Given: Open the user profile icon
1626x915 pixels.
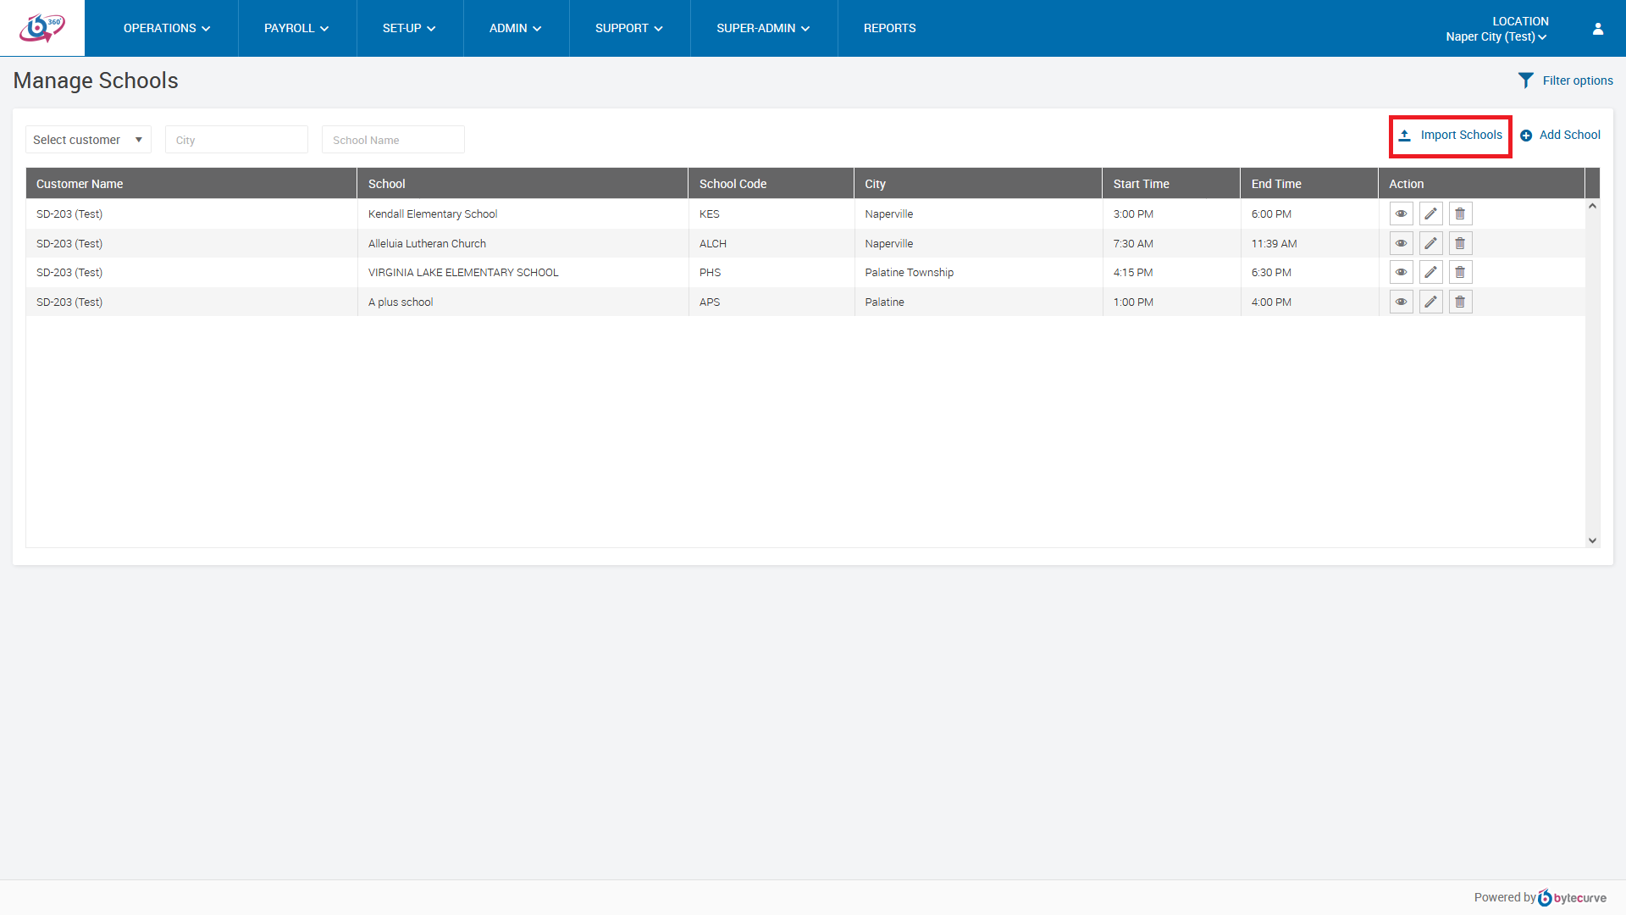Looking at the screenshot, I should [x=1597, y=29].
